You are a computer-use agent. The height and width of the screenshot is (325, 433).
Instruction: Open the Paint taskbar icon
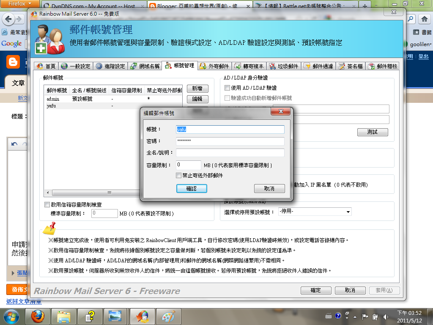point(168,317)
